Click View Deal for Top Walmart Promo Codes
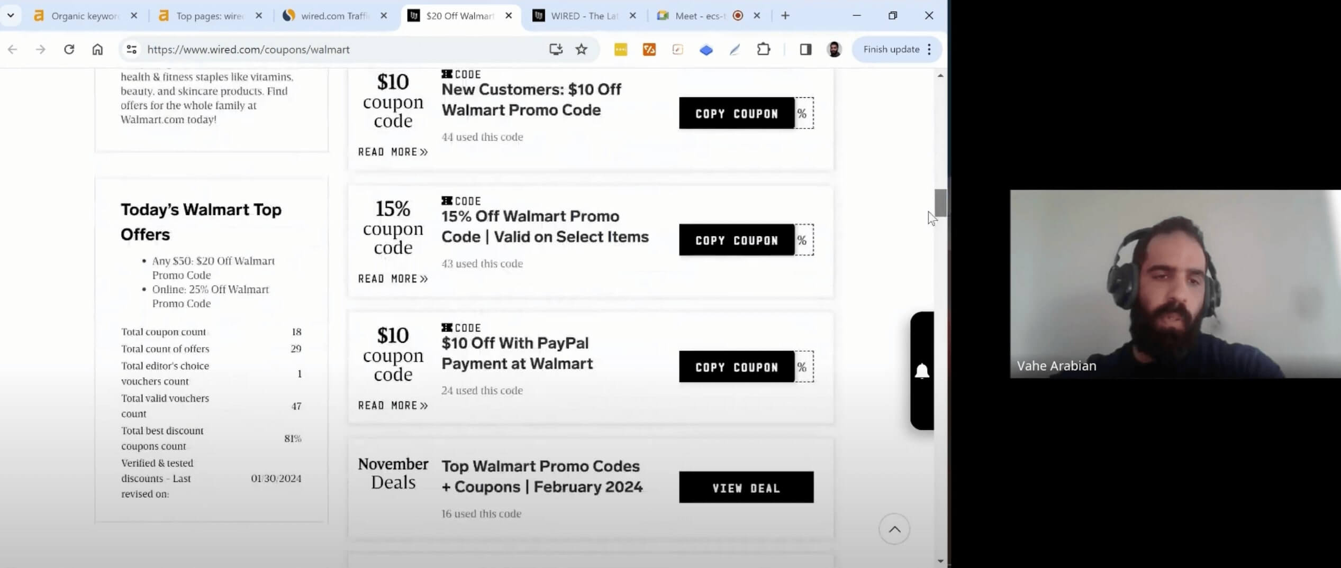 click(x=746, y=487)
